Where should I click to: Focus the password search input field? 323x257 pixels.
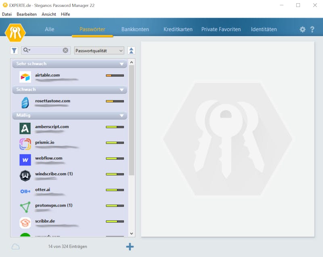[x=46, y=50]
